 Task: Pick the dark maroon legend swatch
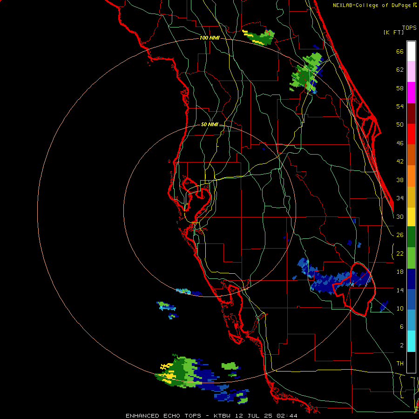(411, 114)
